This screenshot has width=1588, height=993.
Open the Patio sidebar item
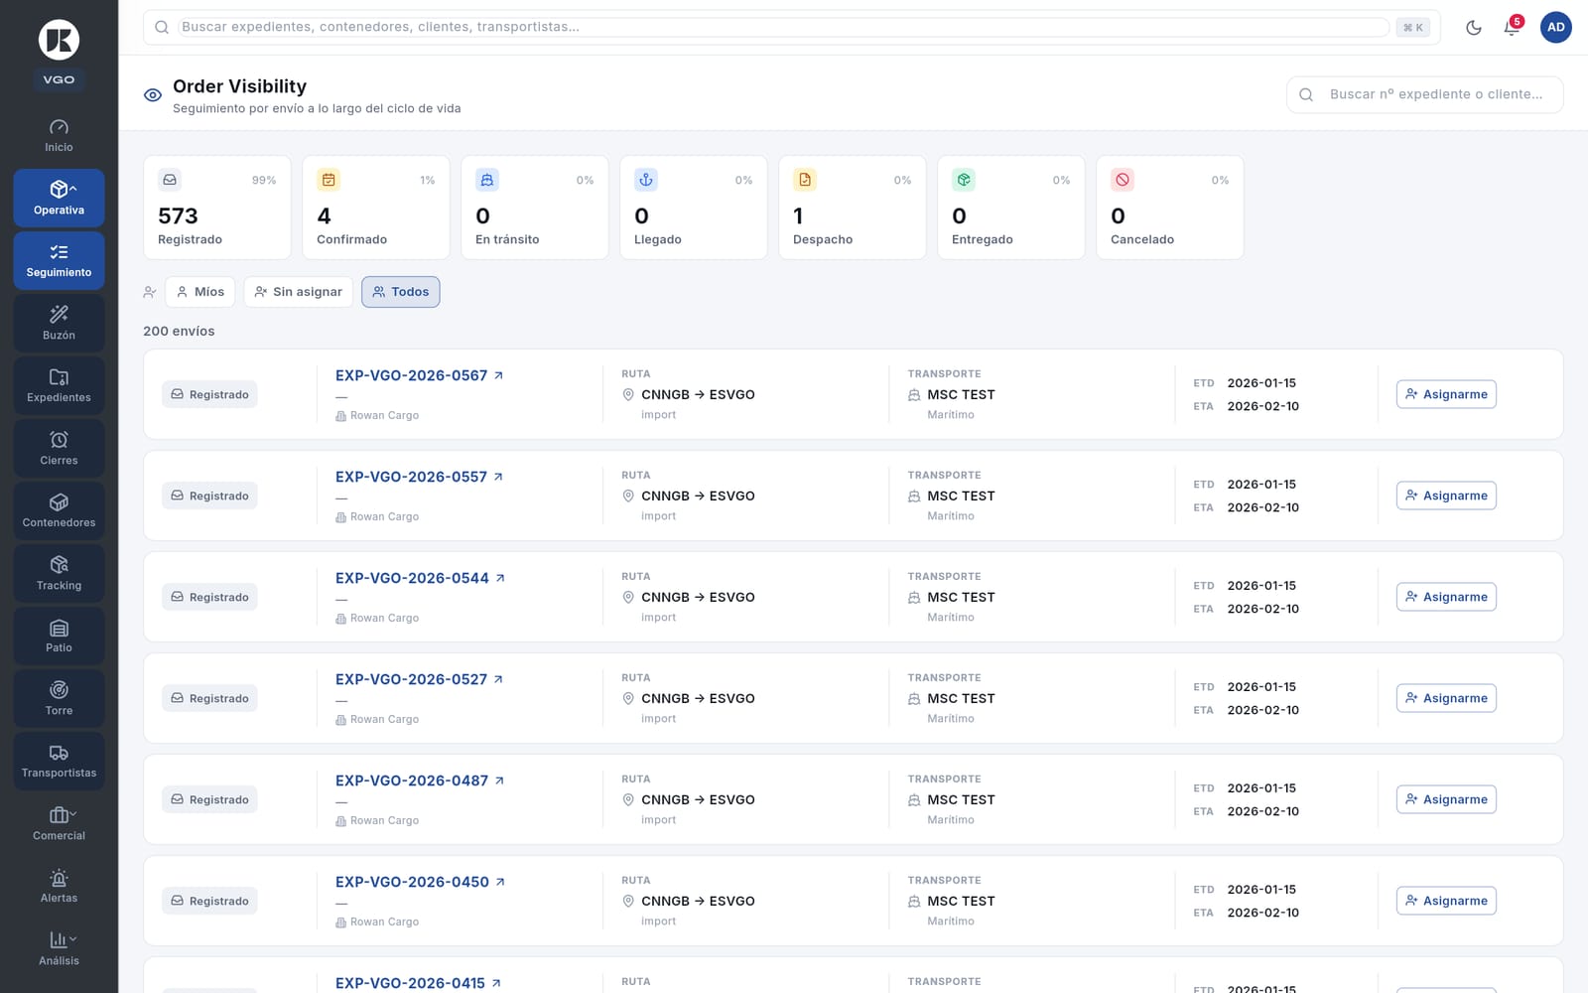[59, 637]
